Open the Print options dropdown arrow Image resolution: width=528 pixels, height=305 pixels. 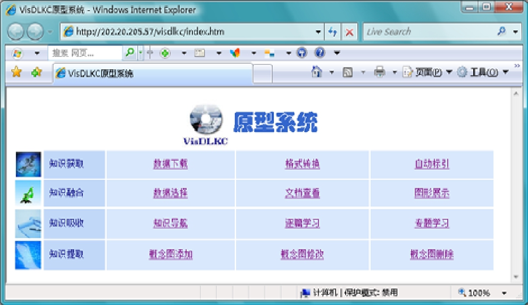tap(395, 72)
